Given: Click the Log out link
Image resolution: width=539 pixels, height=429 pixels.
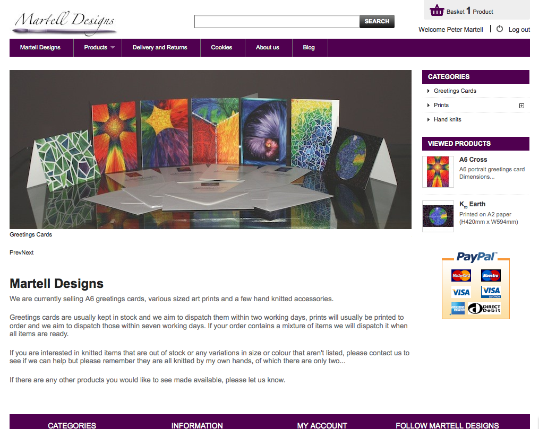Looking at the screenshot, I should 519,30.
